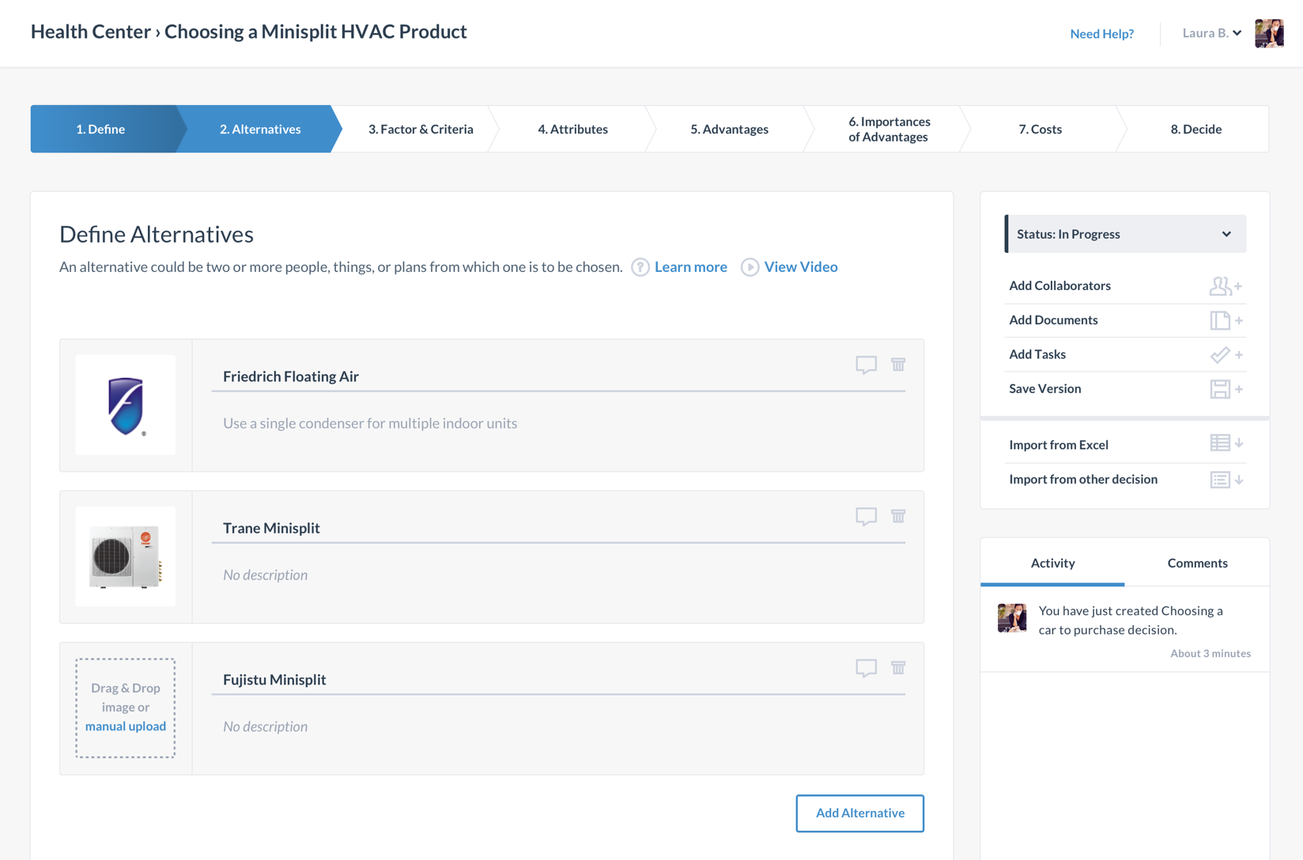The width and height of the screenshot is (1303, 860).
Task: Select step 2. Alternatives
Action: [x=260, y=129]
